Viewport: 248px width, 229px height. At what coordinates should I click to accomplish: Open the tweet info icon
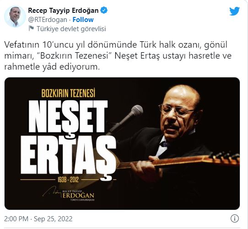click(235, 219)
